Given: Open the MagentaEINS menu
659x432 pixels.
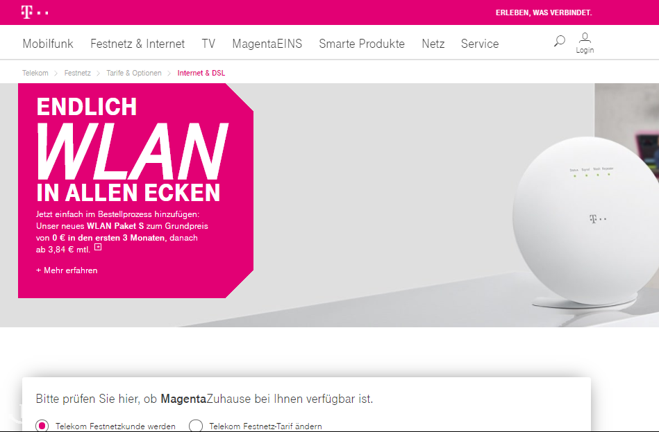Looking at the screenshot, I should (x=267, y=44).
